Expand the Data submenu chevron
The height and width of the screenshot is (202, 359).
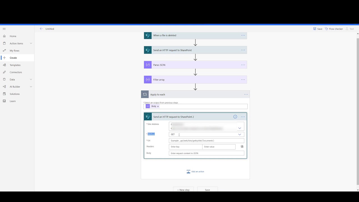[x=31, y=79]
